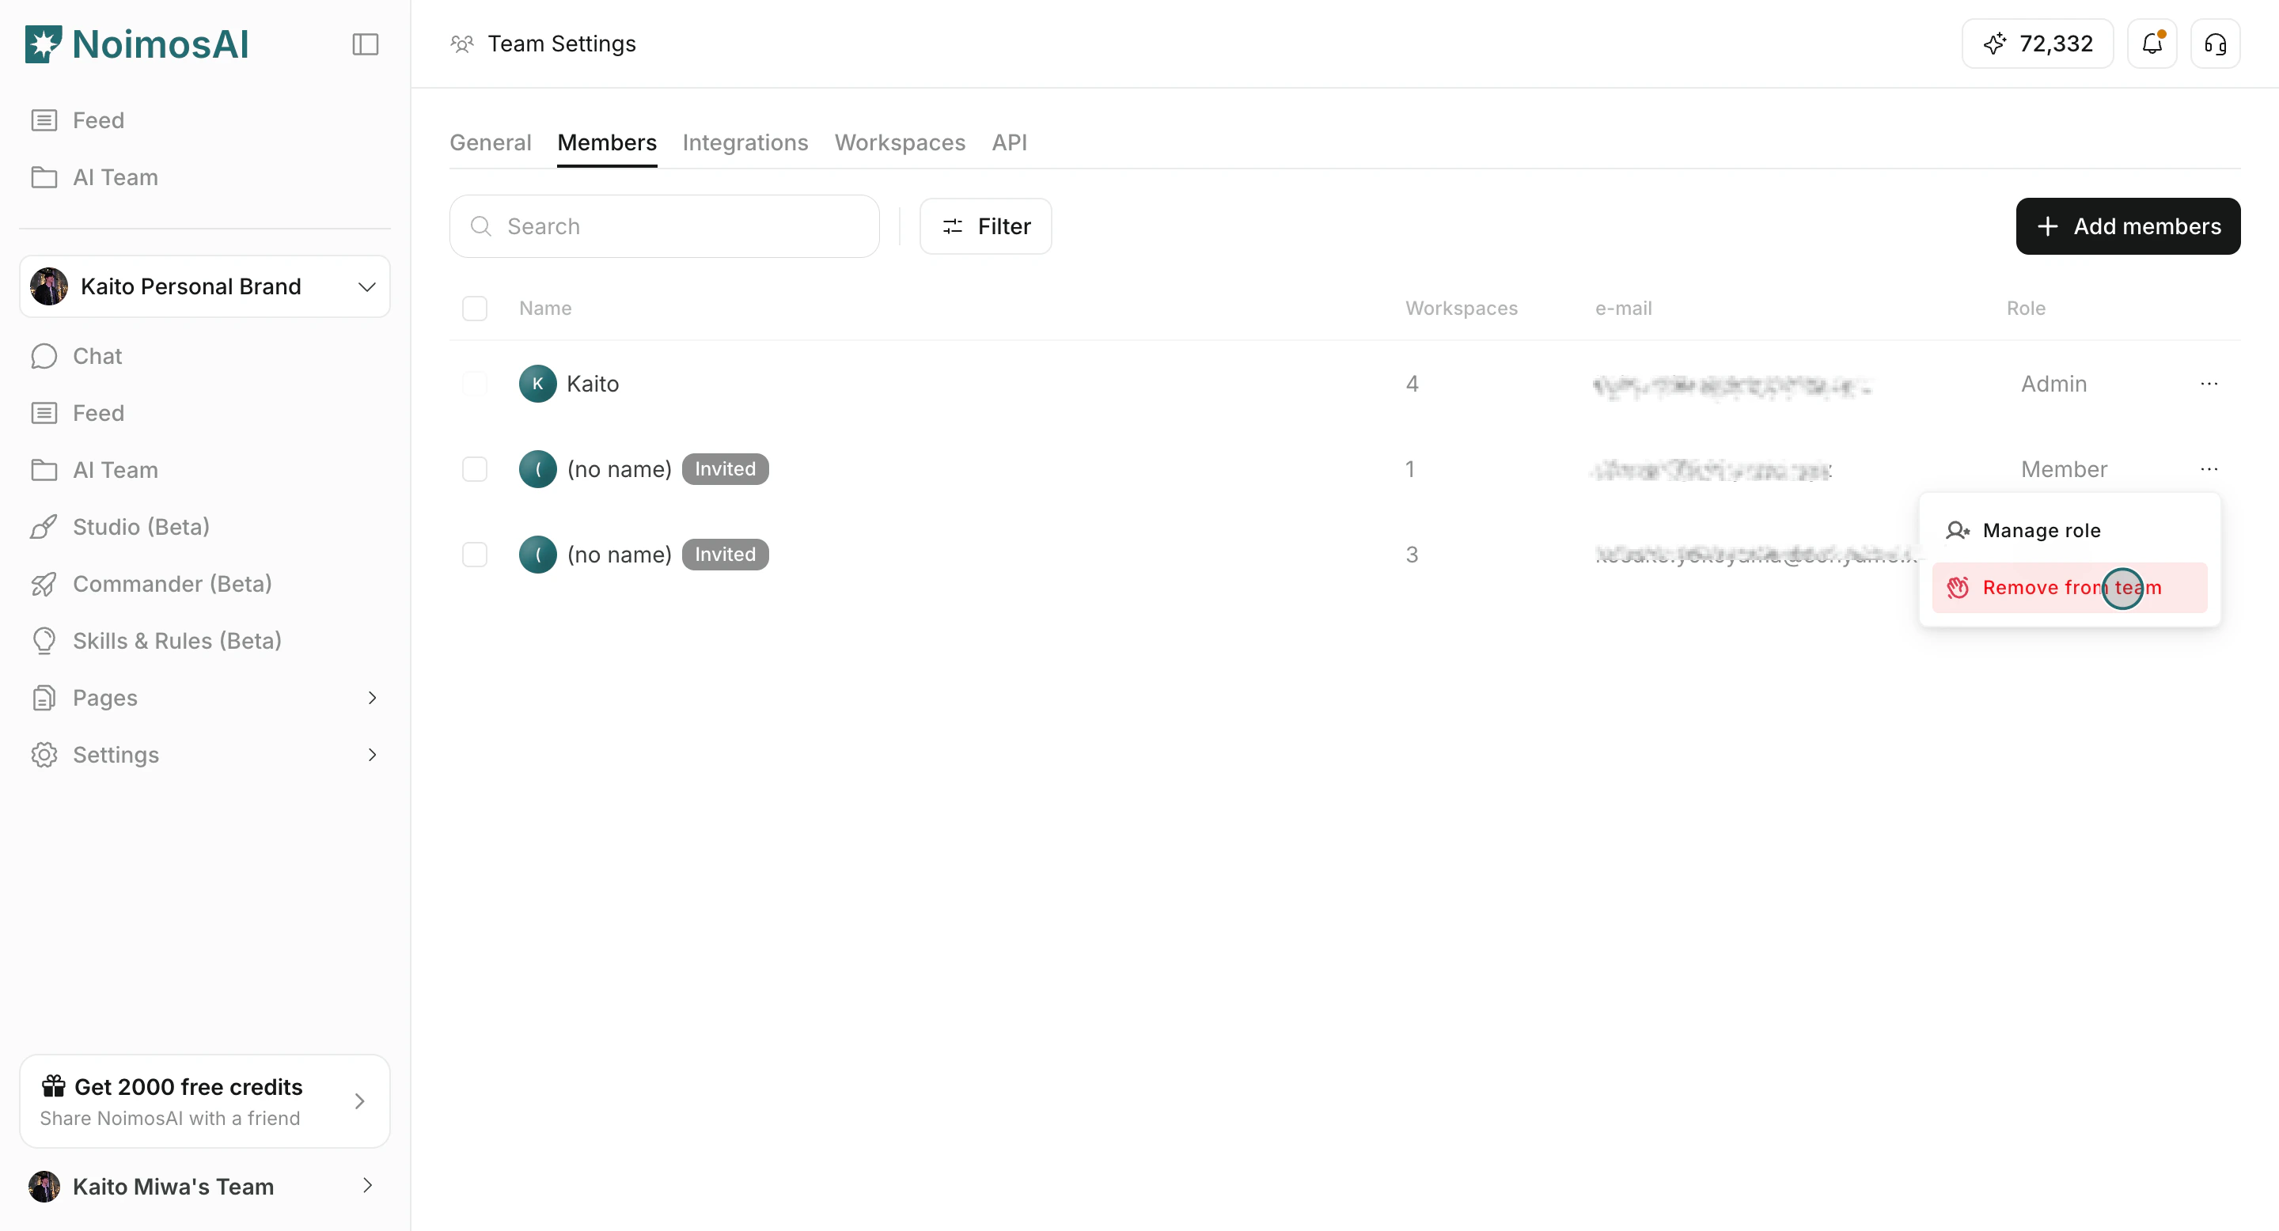Image resolution: width=2279 pixels, height=1231 pixels.
Task: Click the headset support icon
Action: pyautogui.click(x=2214, y=44)
